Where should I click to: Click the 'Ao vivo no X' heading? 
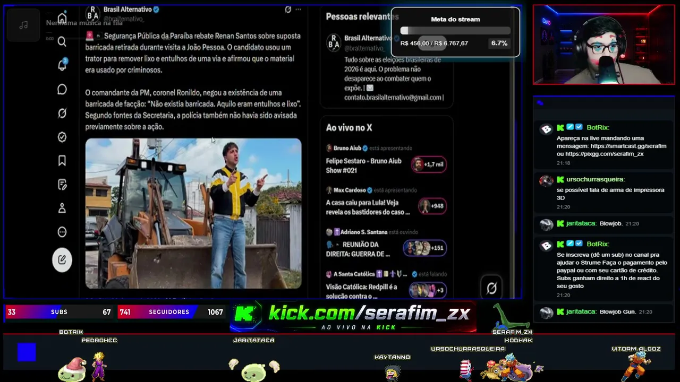pos(349,128)
